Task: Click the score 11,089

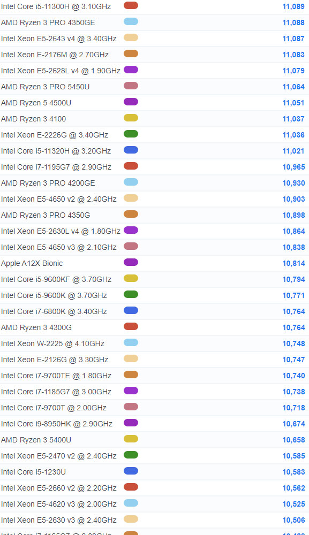Action: 293,6
